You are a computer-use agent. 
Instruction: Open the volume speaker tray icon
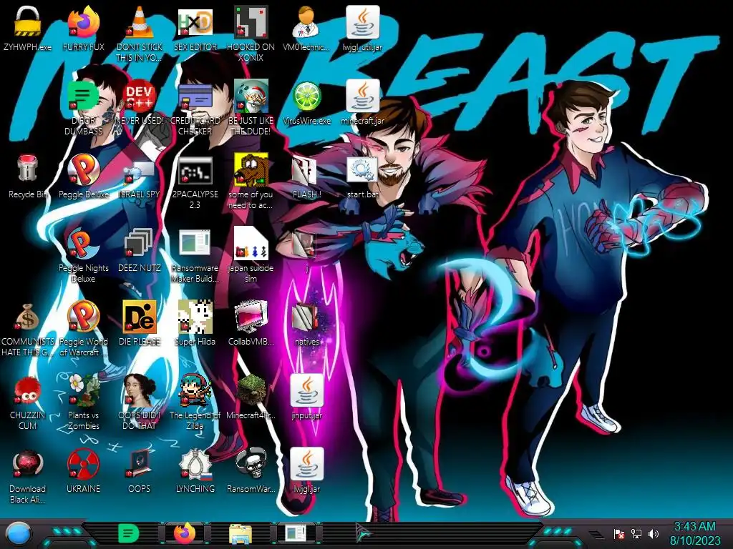pos(654,533)
